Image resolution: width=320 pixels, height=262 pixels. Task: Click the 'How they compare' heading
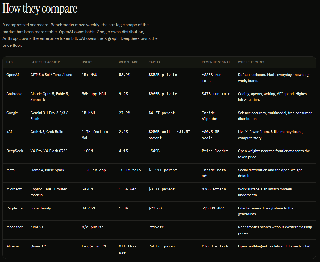pos(40,9)
